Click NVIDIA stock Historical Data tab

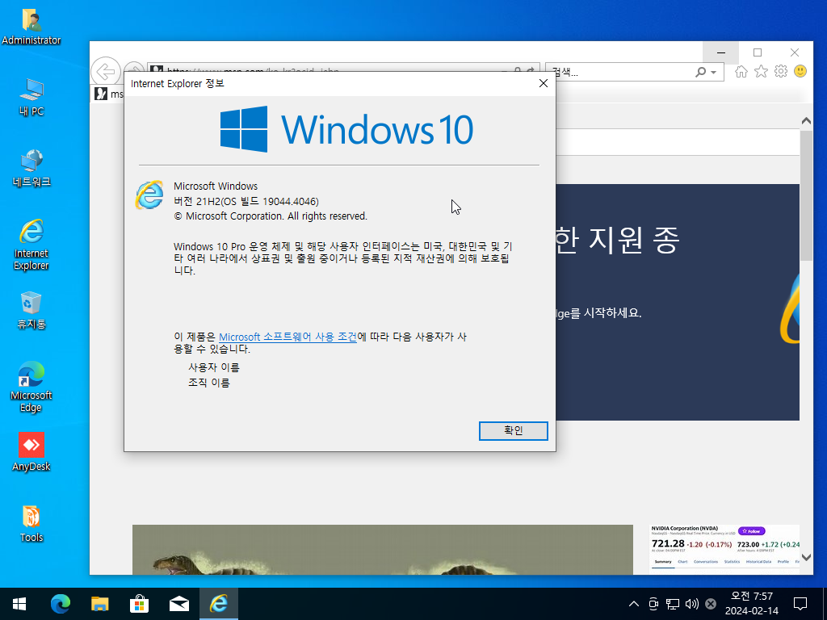(758, 562)
